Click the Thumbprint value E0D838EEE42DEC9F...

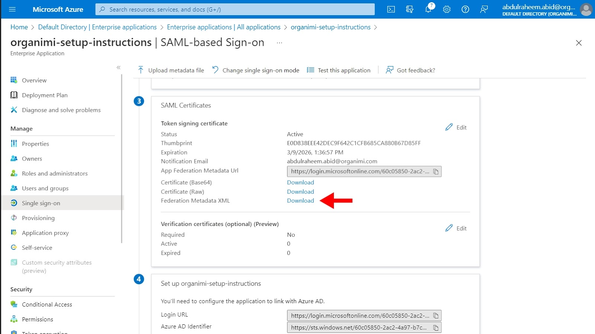point(354,143)
